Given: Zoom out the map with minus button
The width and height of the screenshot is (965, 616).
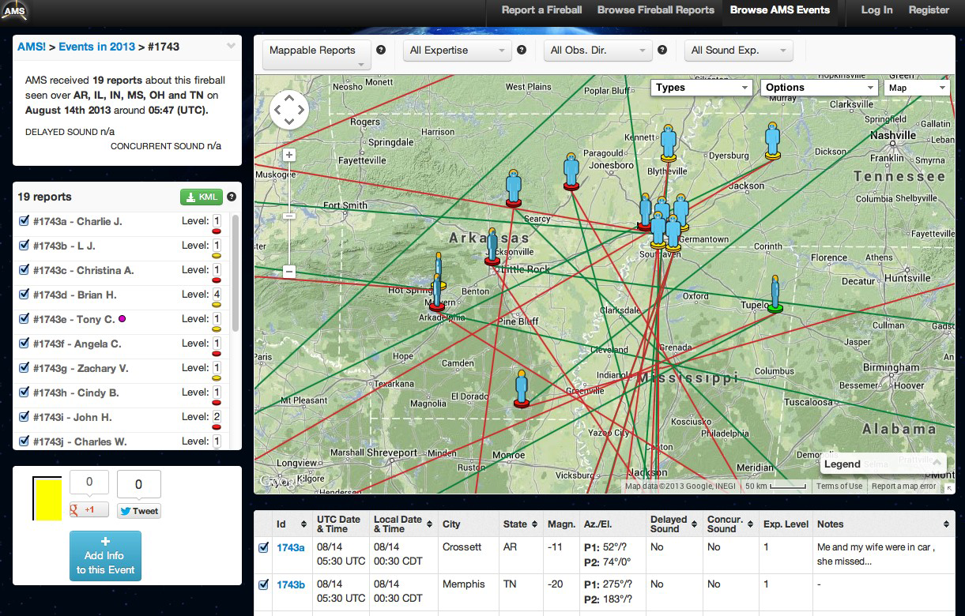Looking at the screenshot, I should click(289, 272).
